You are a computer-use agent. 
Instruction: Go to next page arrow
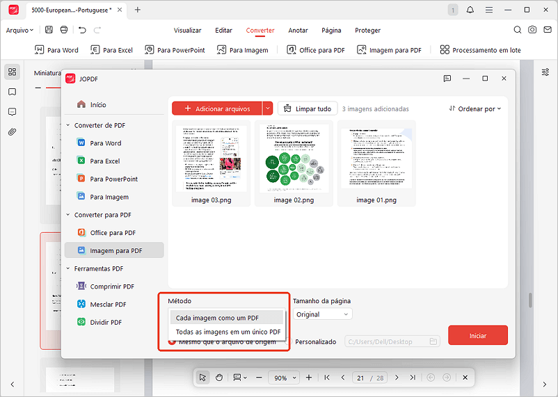point(397,378)
